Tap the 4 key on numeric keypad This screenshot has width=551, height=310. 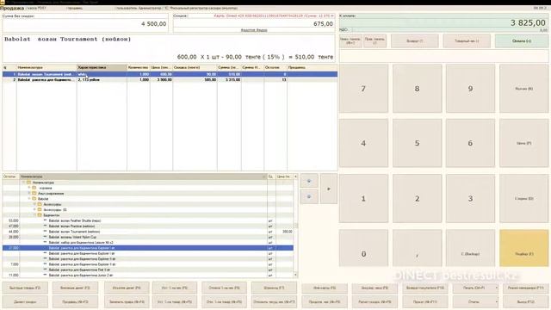(363, 143)
